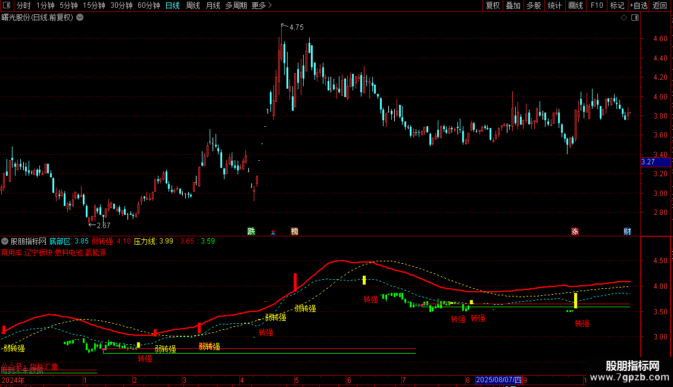Click the 复权 adjustment button

(493, 5)
